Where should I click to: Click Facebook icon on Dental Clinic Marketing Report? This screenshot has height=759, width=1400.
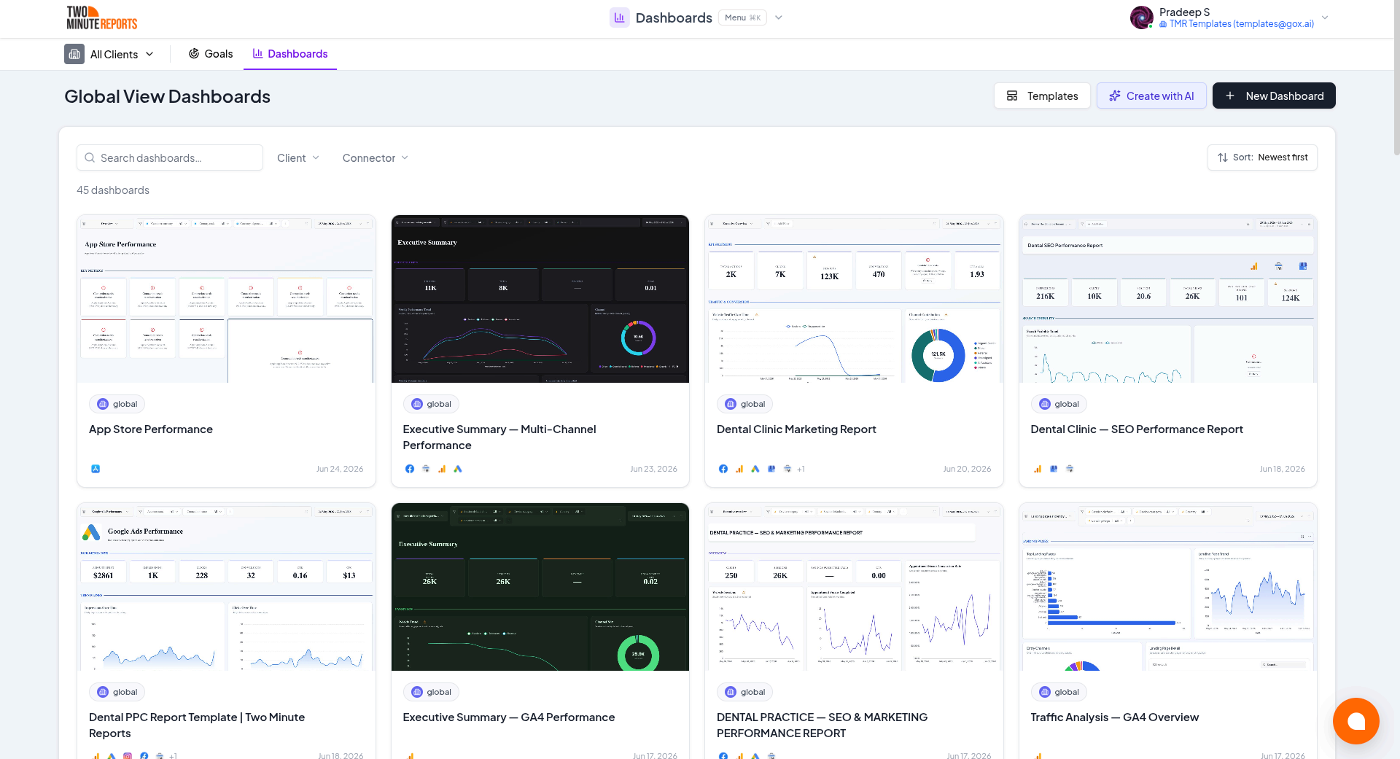click(723, 469)
